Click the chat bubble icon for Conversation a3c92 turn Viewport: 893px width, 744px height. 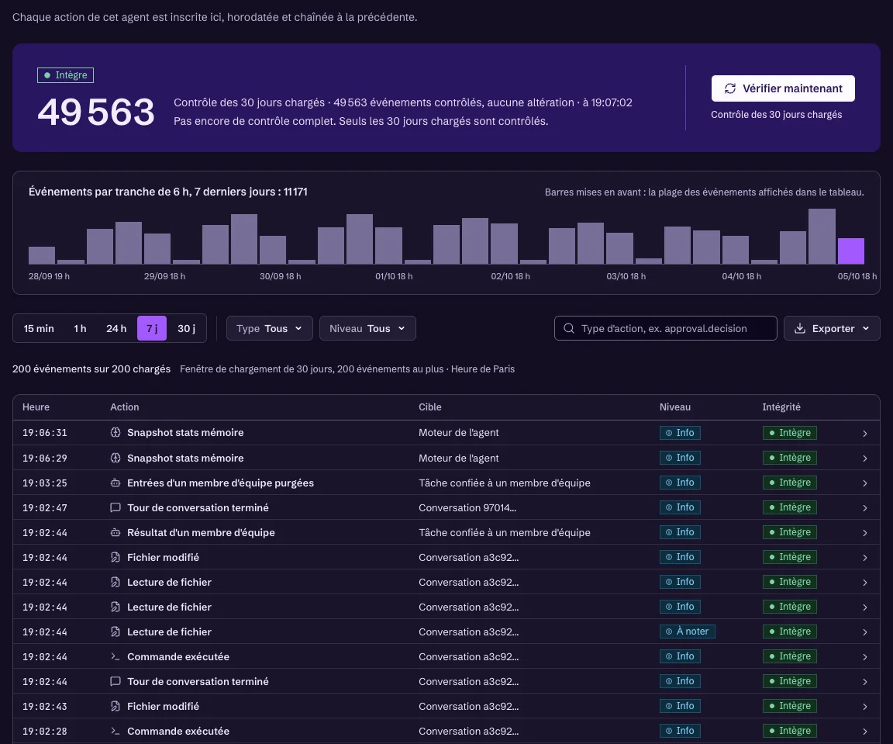(115, 681)
